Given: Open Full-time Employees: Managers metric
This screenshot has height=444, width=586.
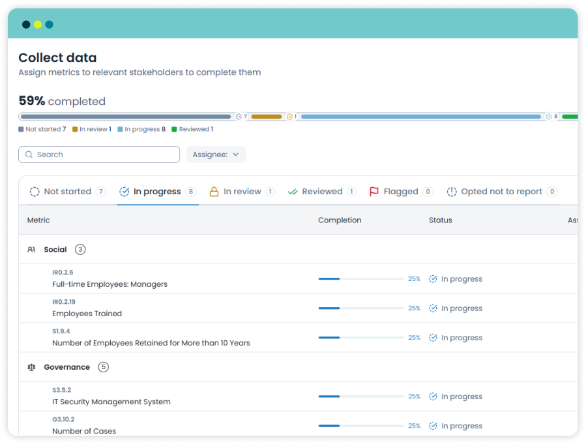Looking at the screenshot, I should pyautogui.click(x=110, y=284).
